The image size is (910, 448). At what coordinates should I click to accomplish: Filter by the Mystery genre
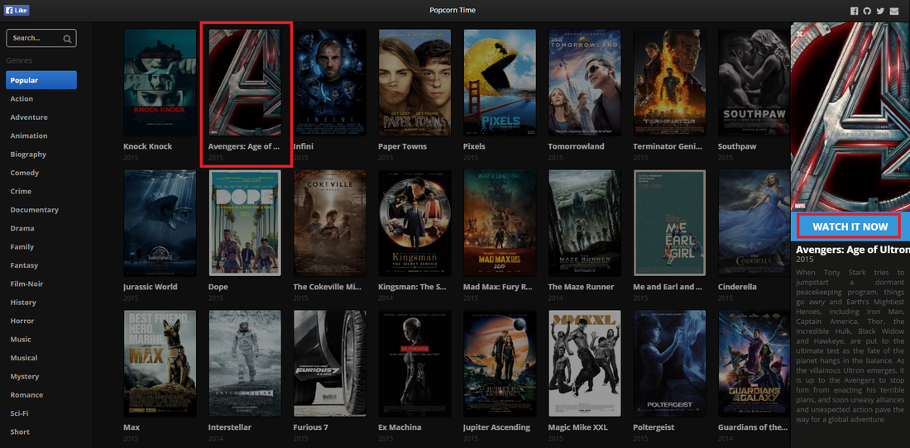click(x=25, y=377)
